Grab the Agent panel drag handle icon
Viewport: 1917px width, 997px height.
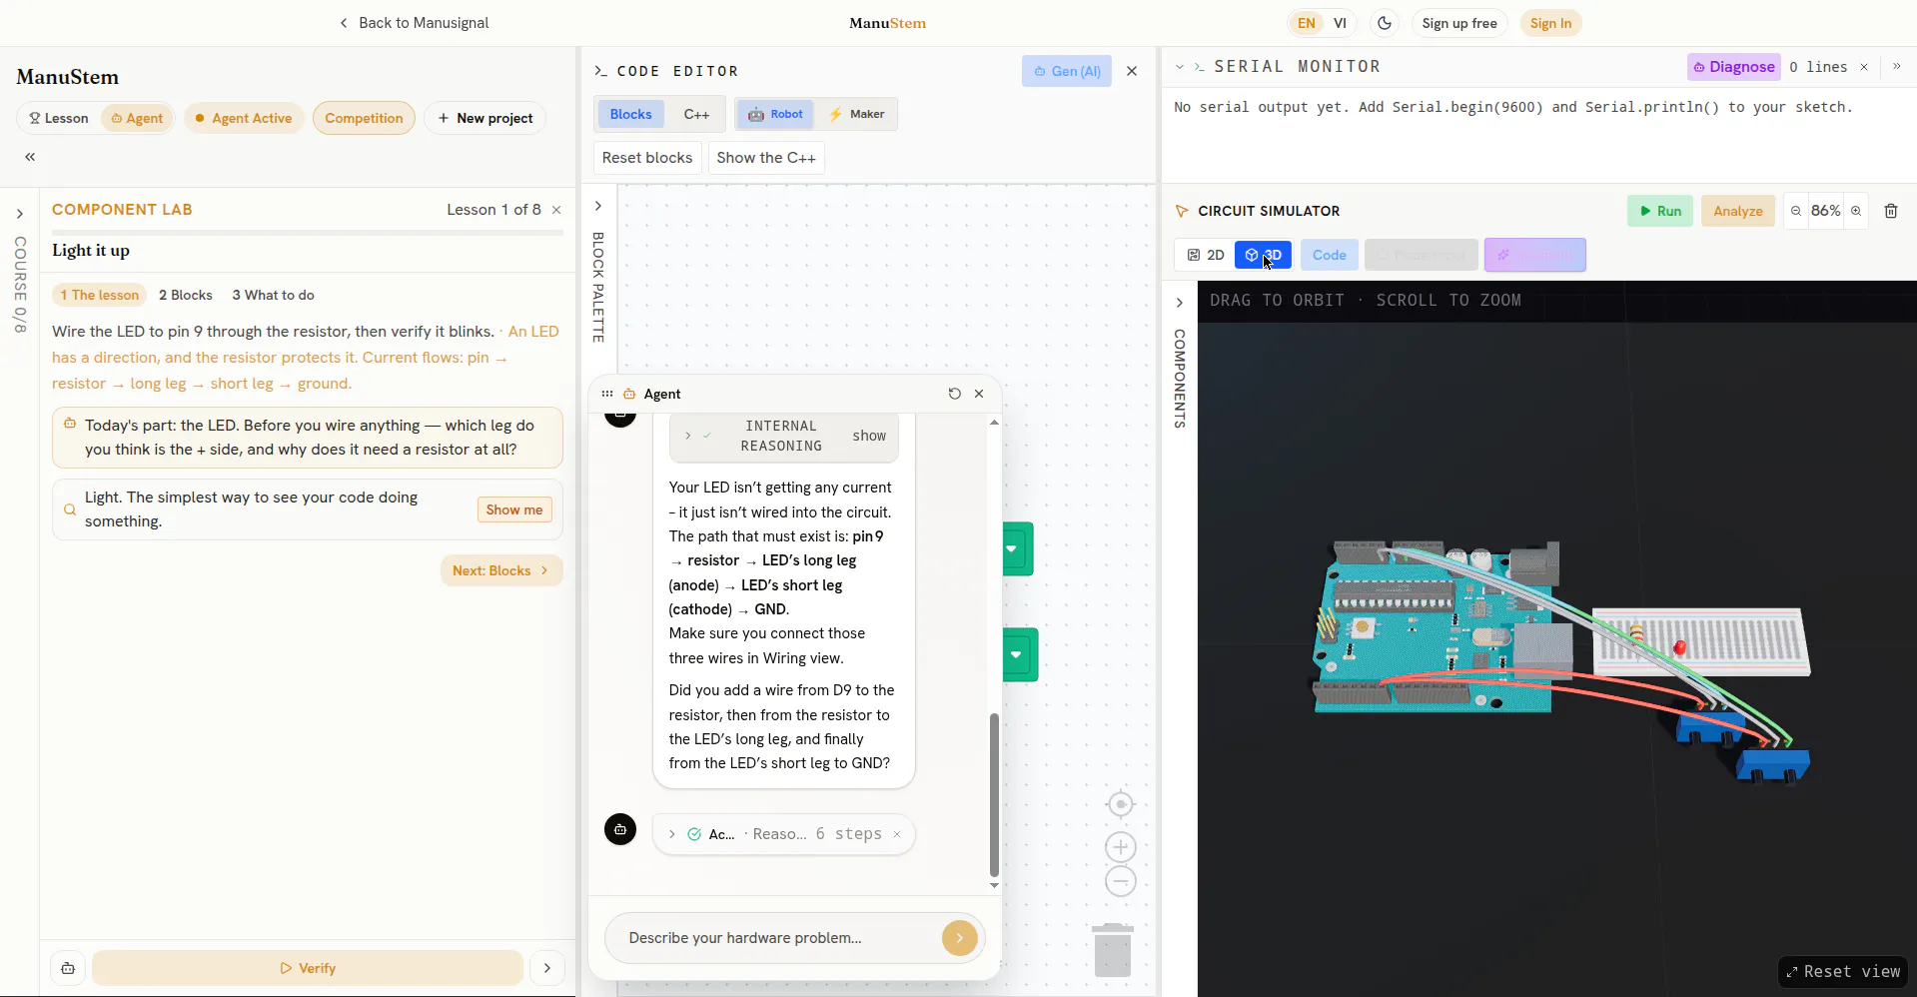(x=607, y=394)
